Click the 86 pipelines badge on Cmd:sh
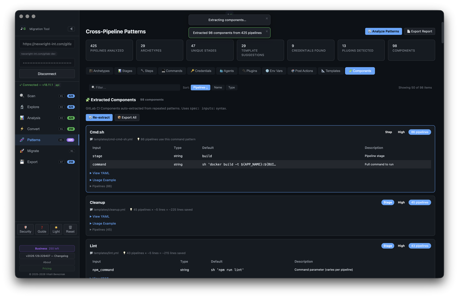 (420, 132)
